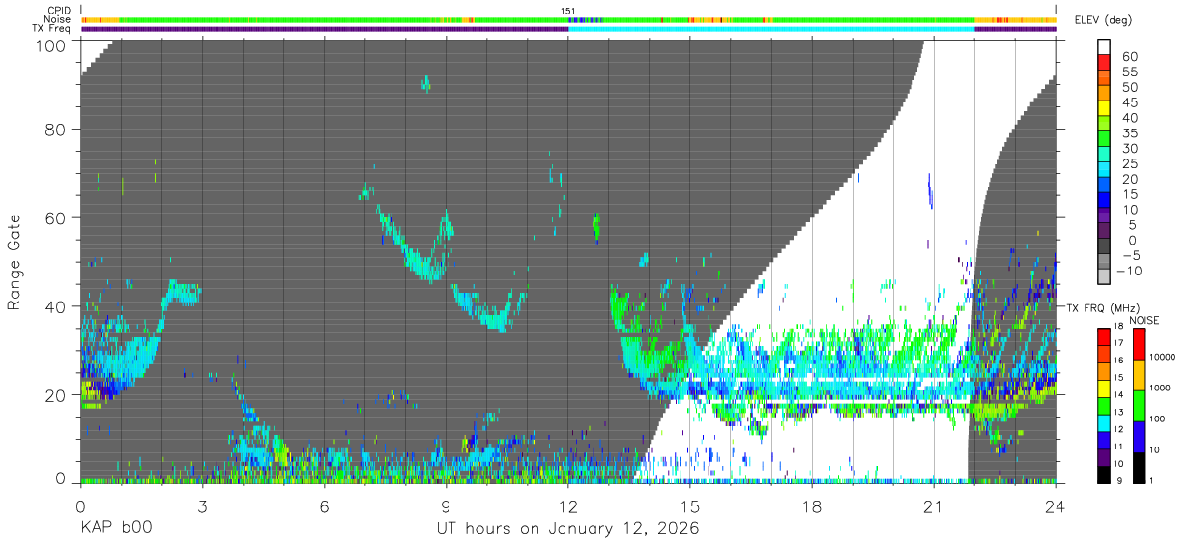Click white top swatch of elevation colorbar
Image resolution: width=1187 pixels, height=548 pixels.
pos(1104,47)
